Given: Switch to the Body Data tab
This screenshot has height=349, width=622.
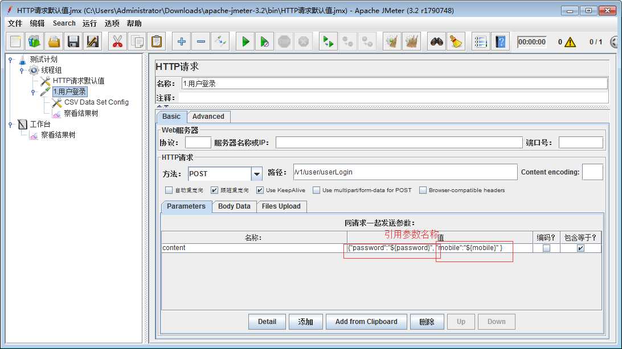Looking at the screenshot, I should pyautogui.click(x=234, y=206).
